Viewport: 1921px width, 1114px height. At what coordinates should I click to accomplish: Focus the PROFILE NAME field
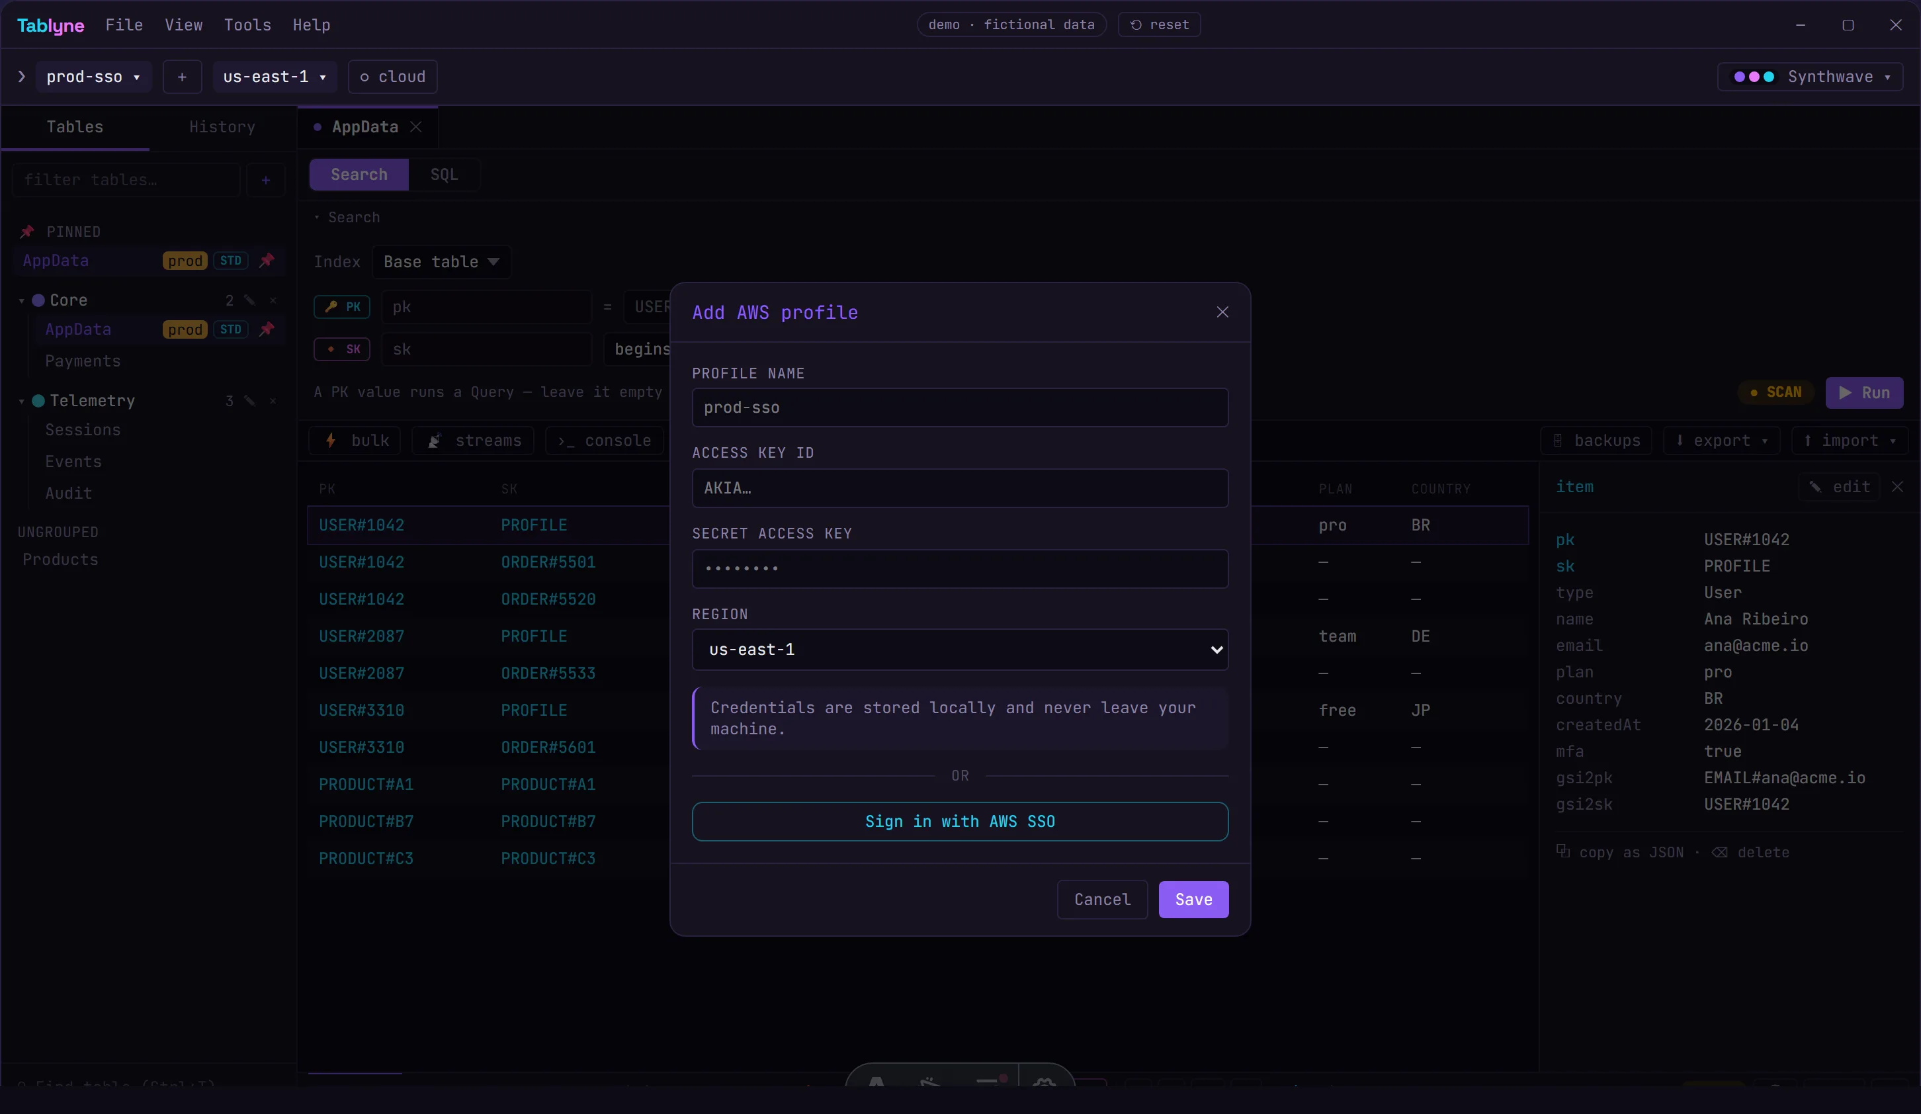960,408
